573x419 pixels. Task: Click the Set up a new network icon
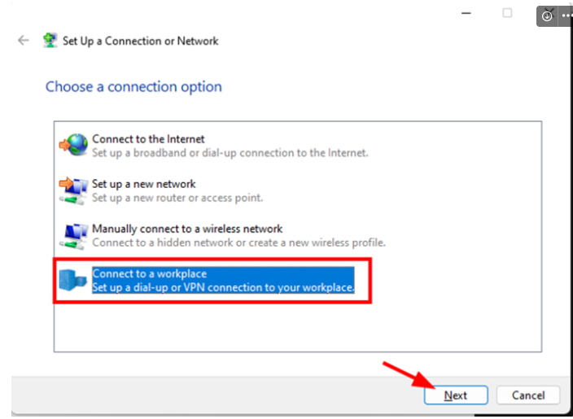[74, 190]
